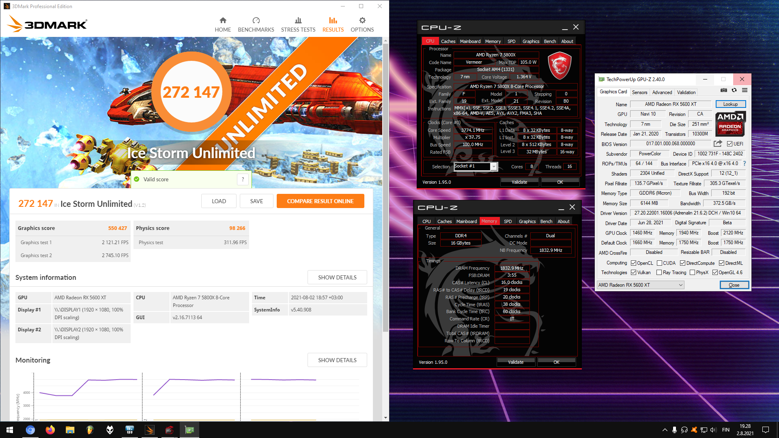The width and height of the screenshot is (779, 438).
Task: Click the MSI dragon shield logo in CPU-Z
Action: 560,66
